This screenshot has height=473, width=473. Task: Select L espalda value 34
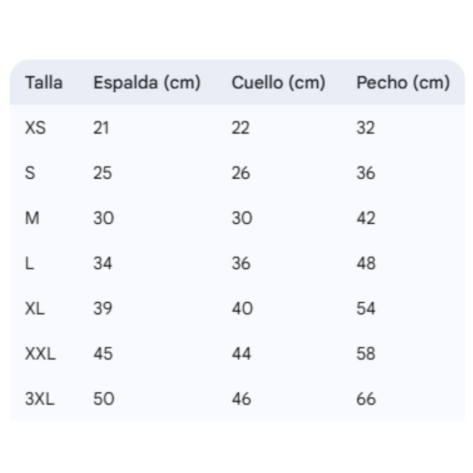click(x=103, y=263)
